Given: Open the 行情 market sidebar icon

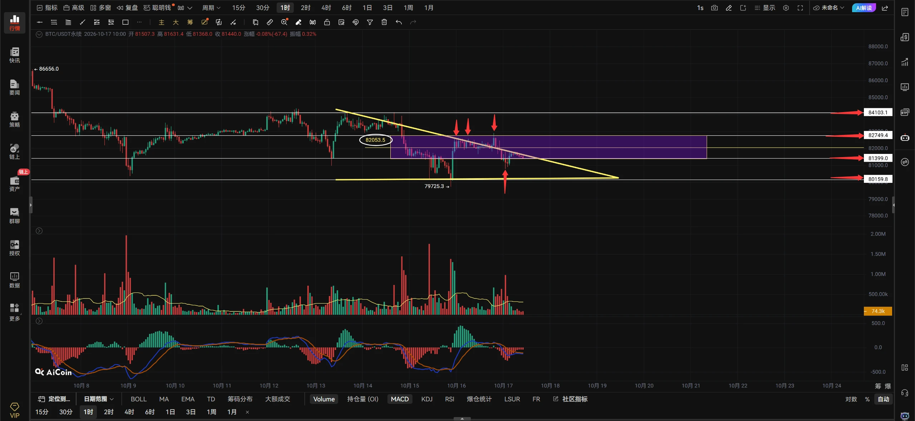Looking at the screenshot, I should [x=14, y=22].
